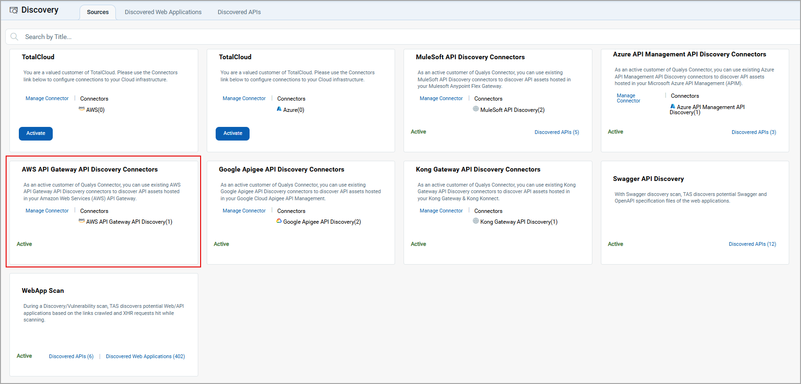Click Active status in WebApp Scan card

click(x=24, y=356)
